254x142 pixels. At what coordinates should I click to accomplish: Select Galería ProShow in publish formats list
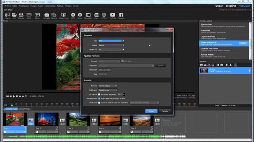[x=224, y=49]
